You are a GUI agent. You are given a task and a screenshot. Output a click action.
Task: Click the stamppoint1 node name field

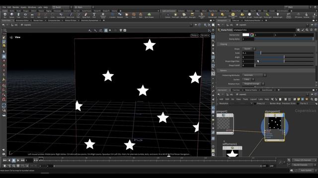click(264, 30)
